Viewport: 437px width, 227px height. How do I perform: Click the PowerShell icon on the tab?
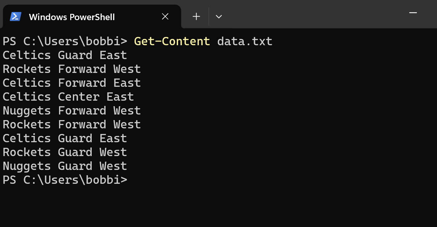(14, 16)
